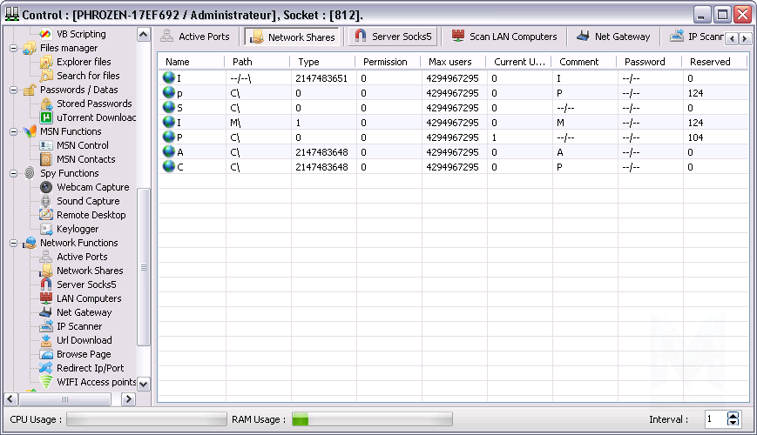Click the Keylogger icon in sidebar
This screenshot has height=435, width=757.
tap(46, 229)
